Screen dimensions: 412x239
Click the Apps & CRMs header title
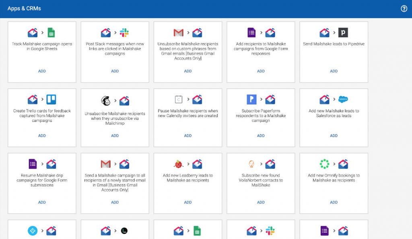click(x=24, y=8)
